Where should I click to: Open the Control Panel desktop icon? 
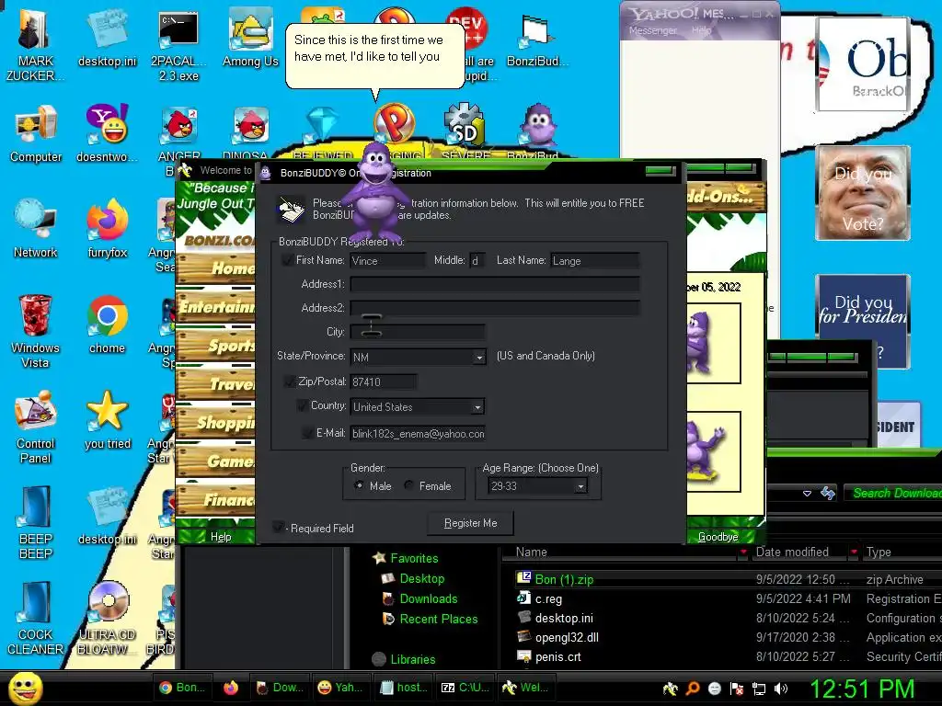pos(36,427)
